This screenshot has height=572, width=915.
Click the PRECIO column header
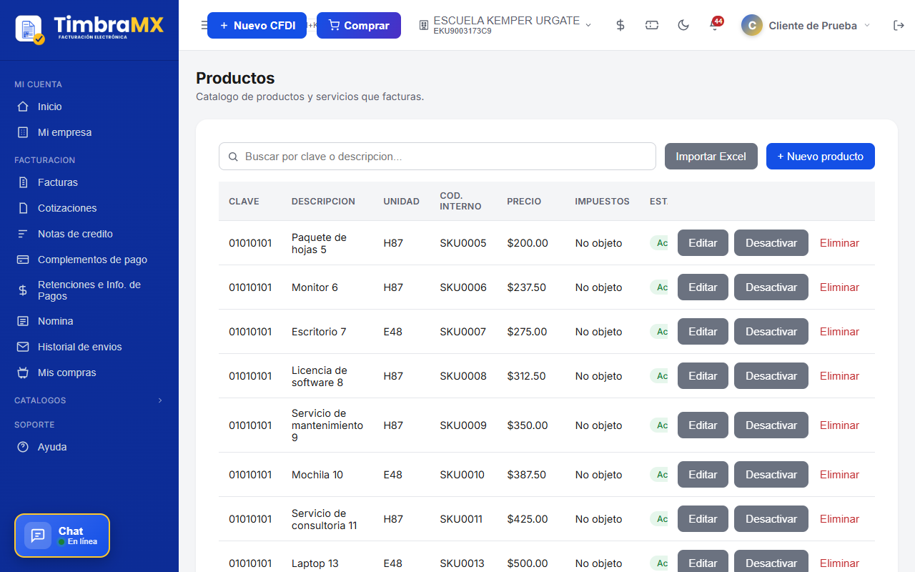point(524,202)
